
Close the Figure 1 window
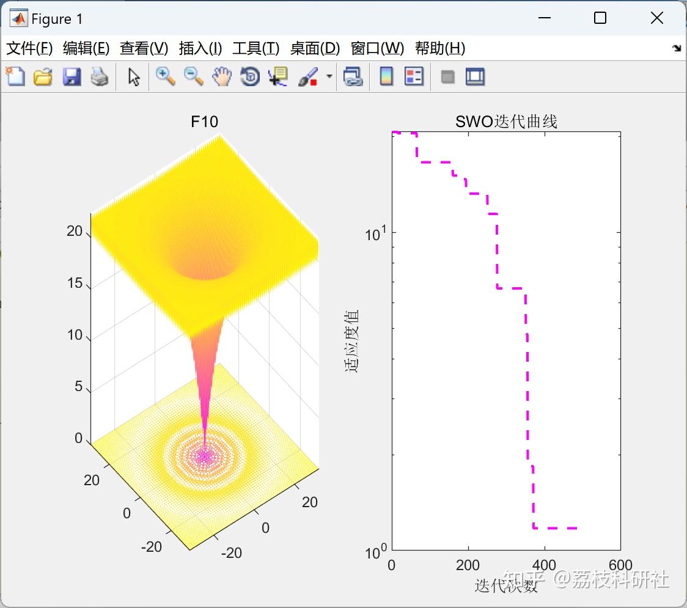[x=657, y=18]
